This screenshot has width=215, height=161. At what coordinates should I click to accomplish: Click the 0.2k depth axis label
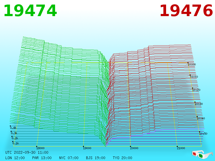(x=15, y=138)
